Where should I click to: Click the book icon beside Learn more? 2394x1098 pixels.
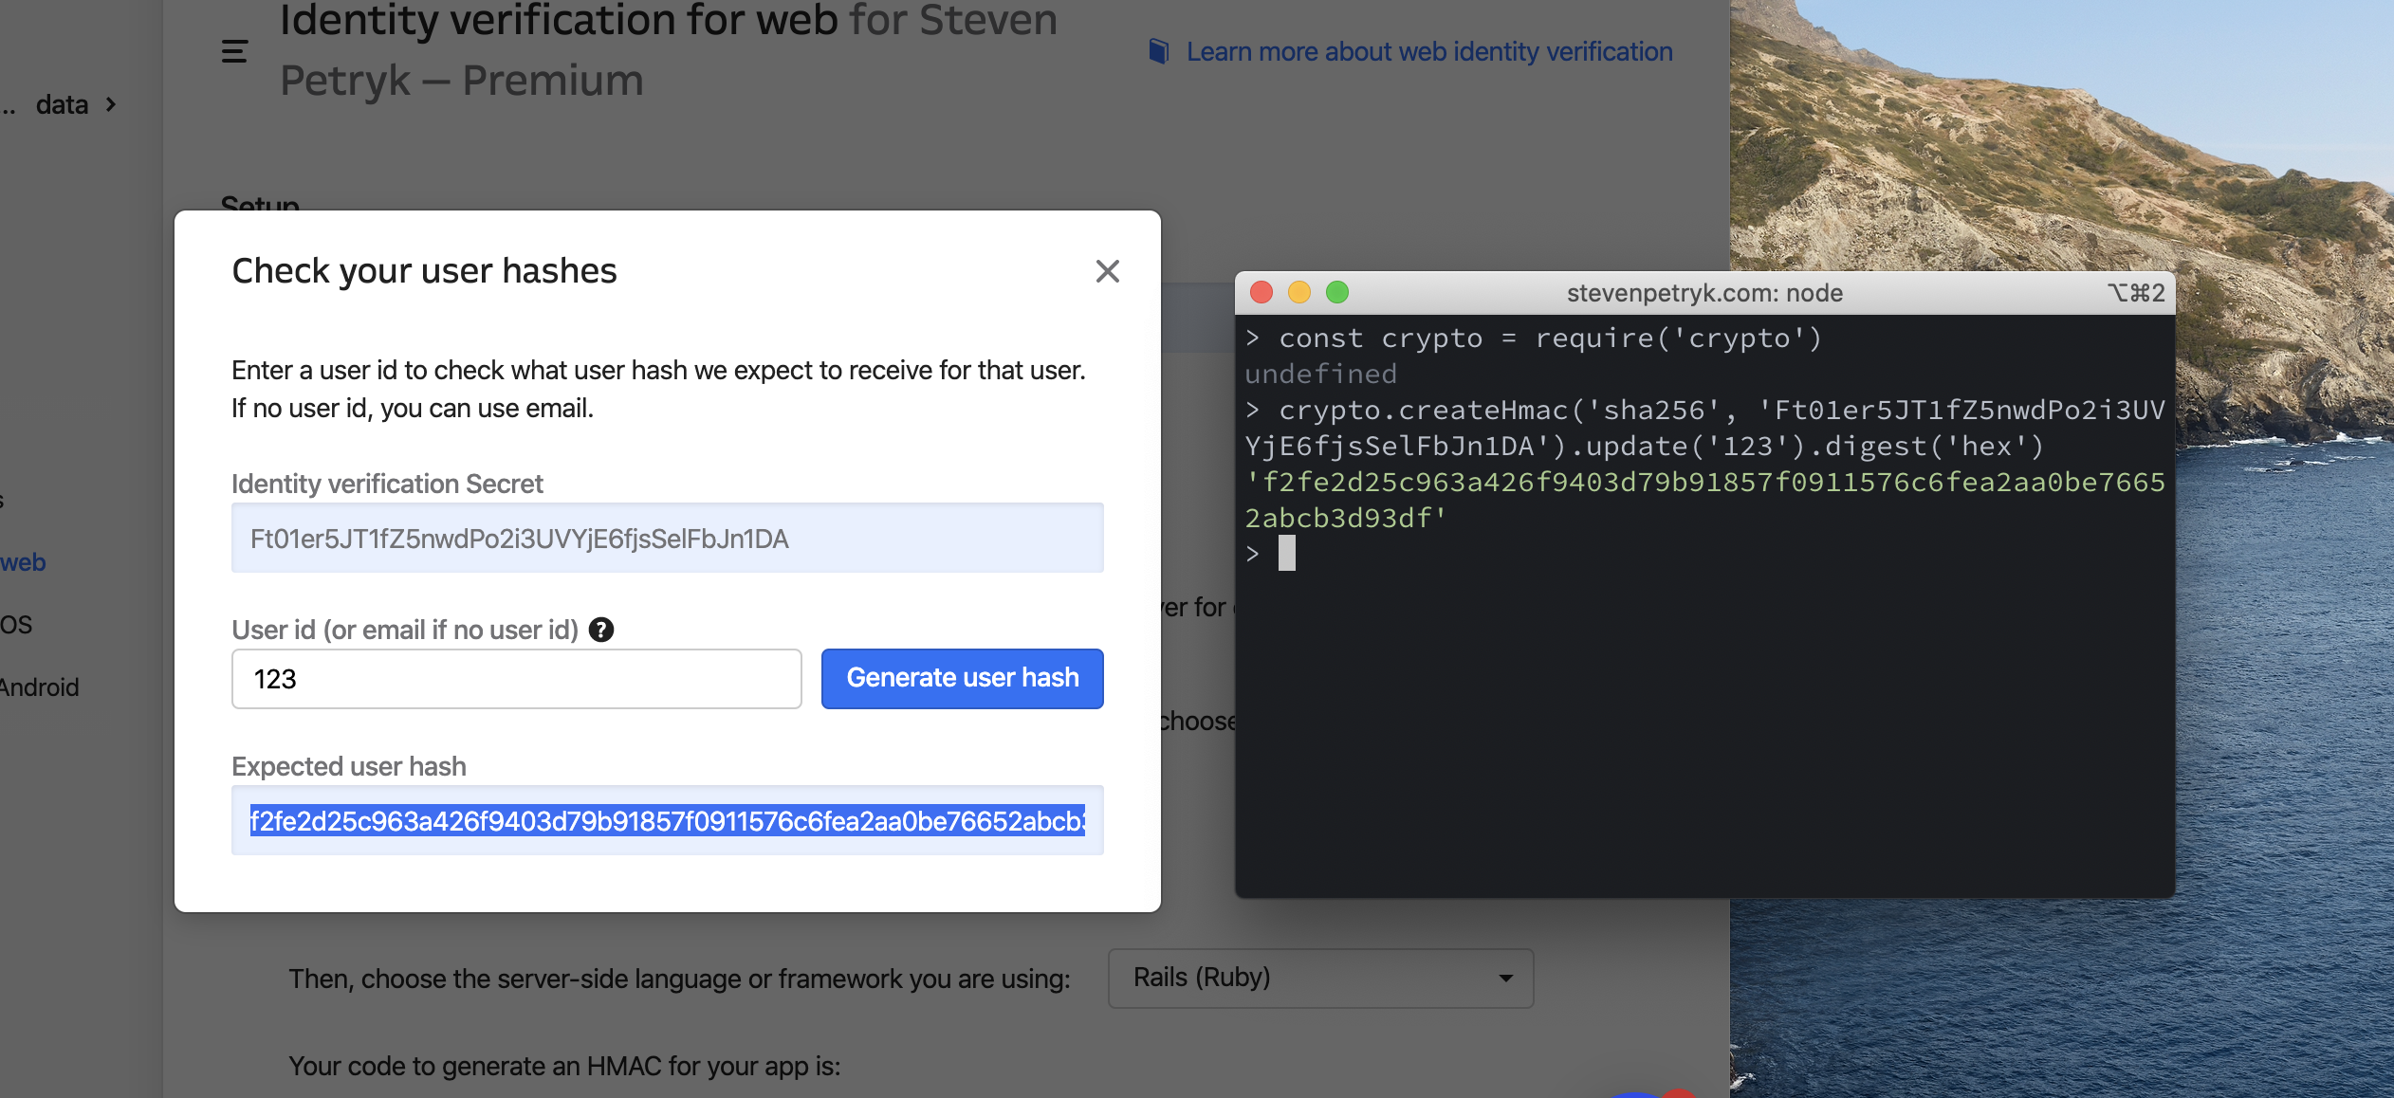coord(1158,51)
